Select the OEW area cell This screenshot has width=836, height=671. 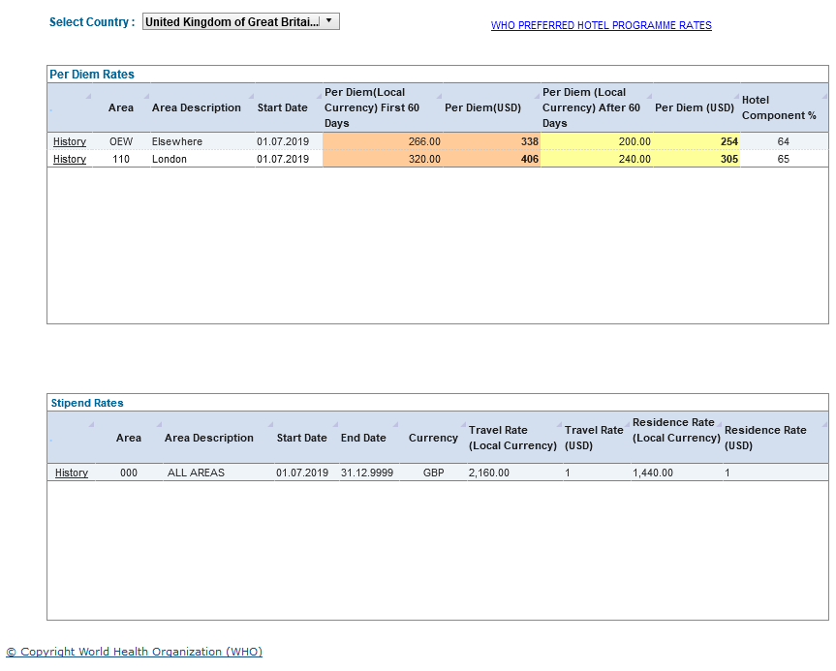point(121,141)
